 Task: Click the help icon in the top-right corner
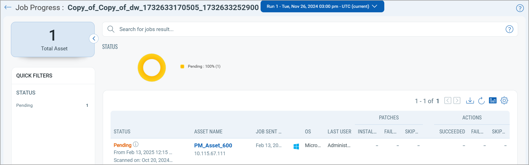coord(520,8)
